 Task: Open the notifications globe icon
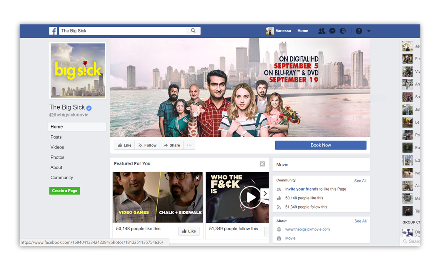[343, 31]
